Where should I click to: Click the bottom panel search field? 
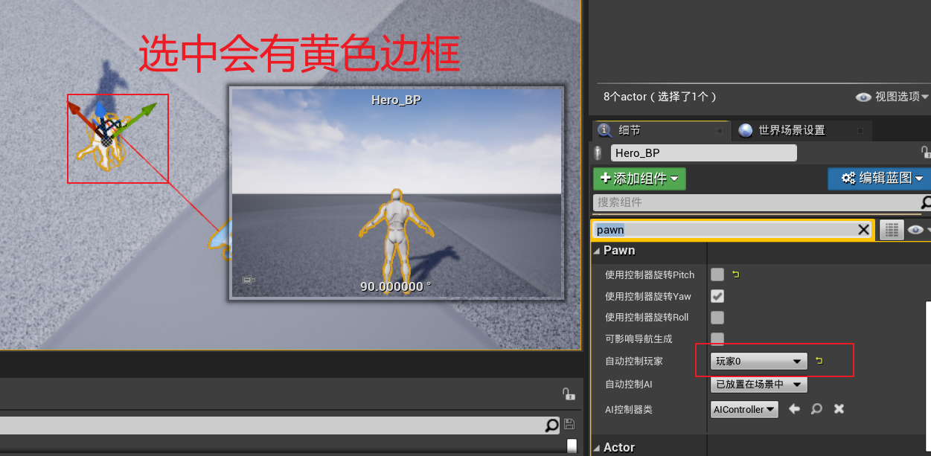click(x=272, y=426)
